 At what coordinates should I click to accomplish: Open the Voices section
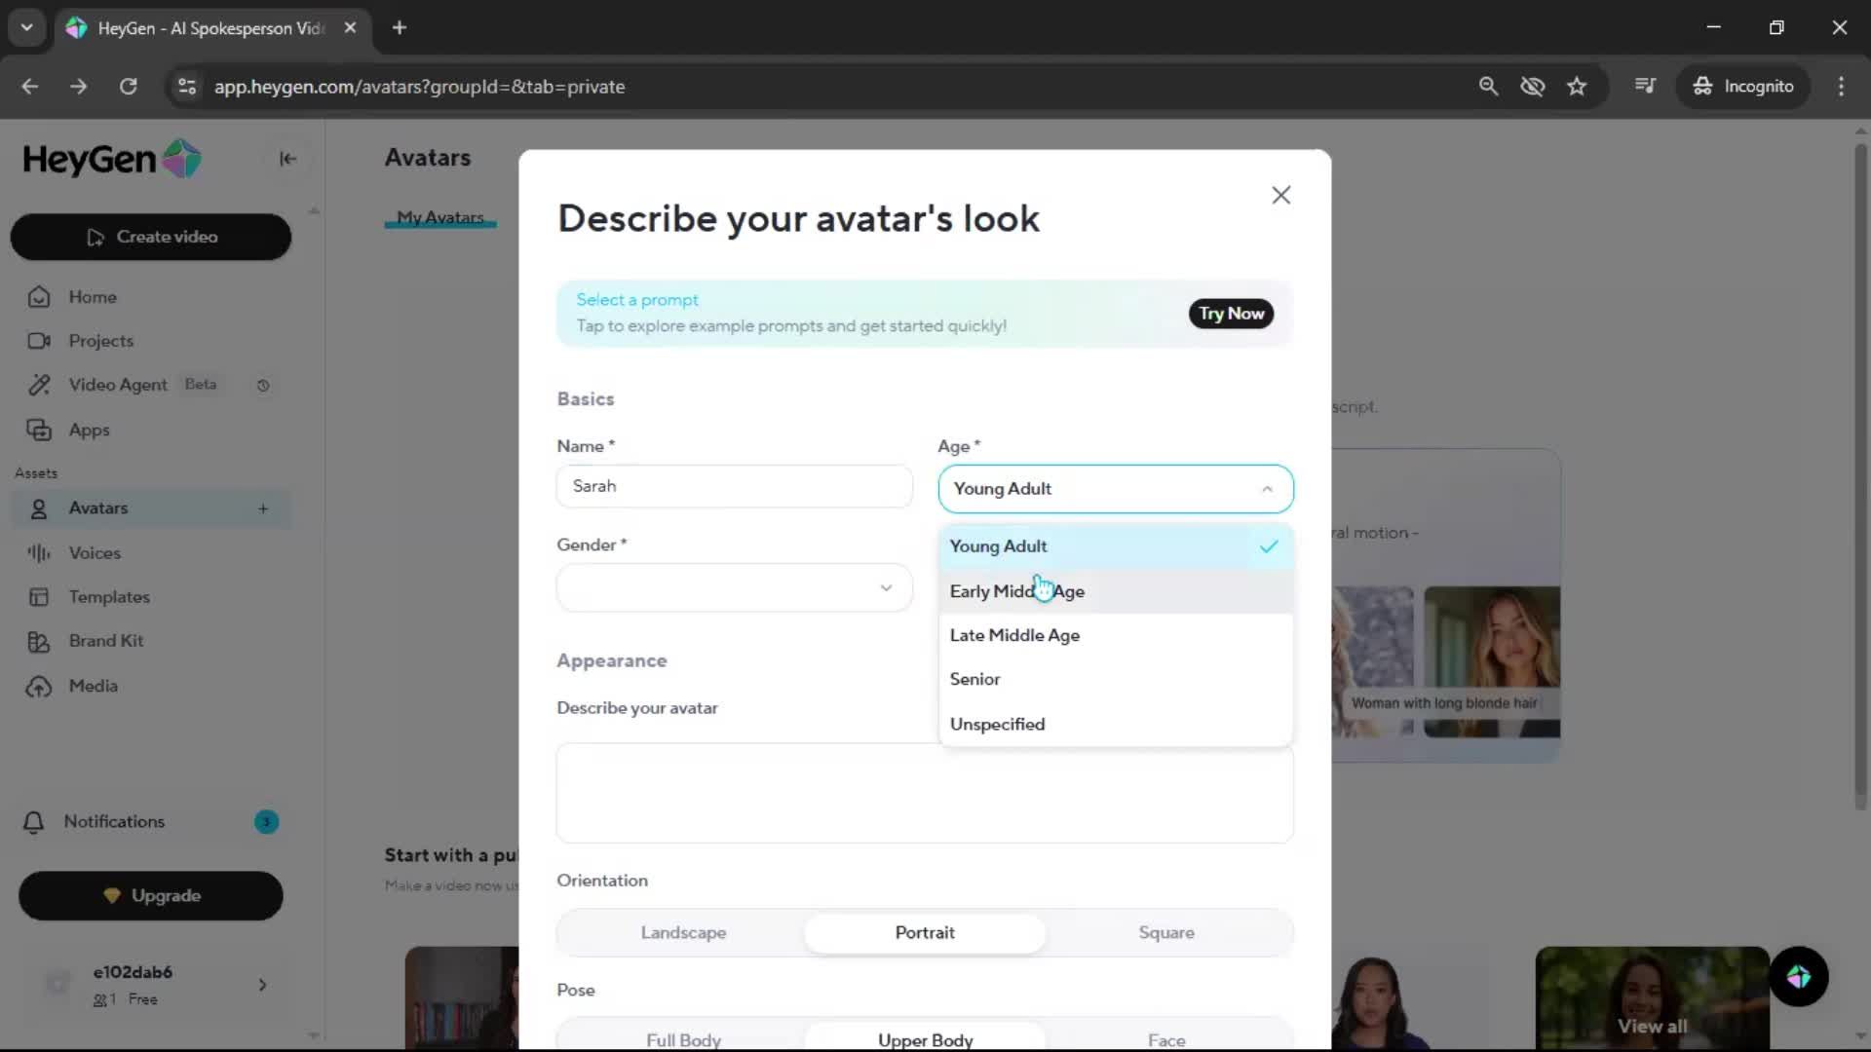(95, 552)
